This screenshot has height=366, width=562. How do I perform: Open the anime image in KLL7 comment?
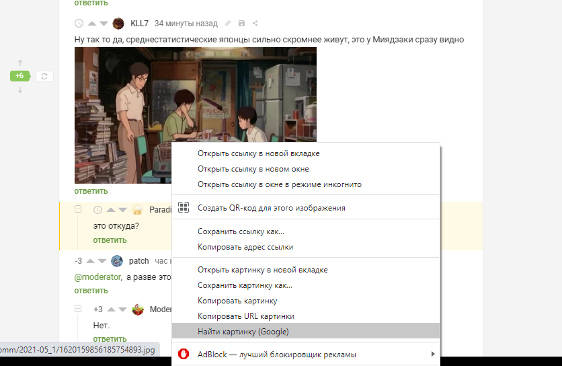(x=196, y=116)
